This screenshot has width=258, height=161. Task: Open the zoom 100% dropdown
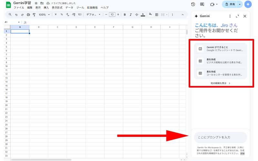pos(44,14)
